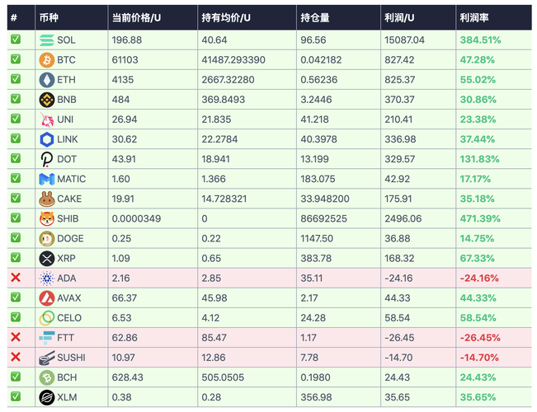537x412 pixels.
Task: Click the SUSHI coin icon
Action: tap(46, 358)
